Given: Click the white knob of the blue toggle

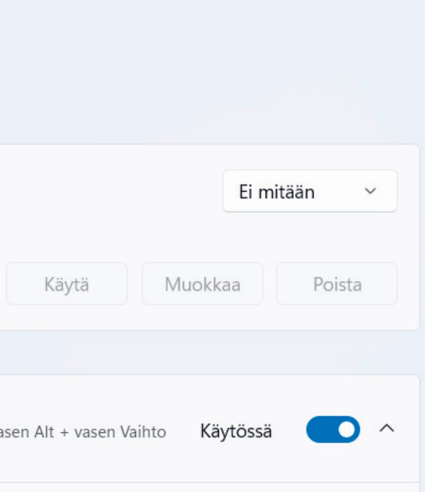Looking at the screenshot, I should pyautogui.click(x=347, y=430).
